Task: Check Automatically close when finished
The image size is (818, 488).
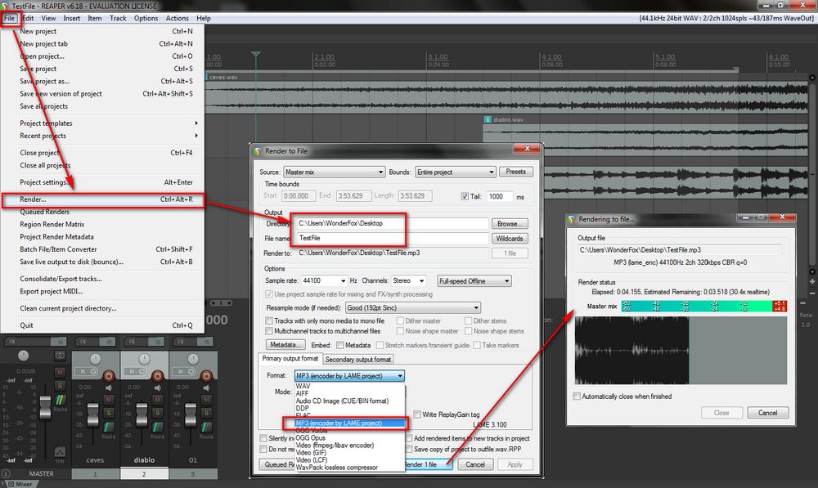Action: [577, 396]
